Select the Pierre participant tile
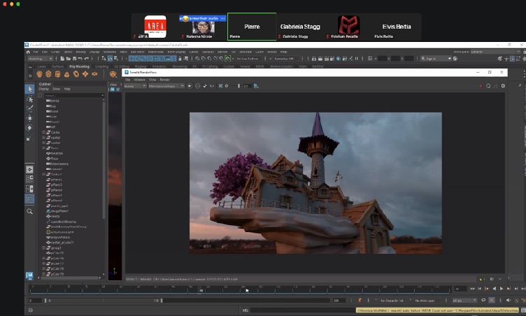Screen dimensions: 526x316 pos(252,27)
